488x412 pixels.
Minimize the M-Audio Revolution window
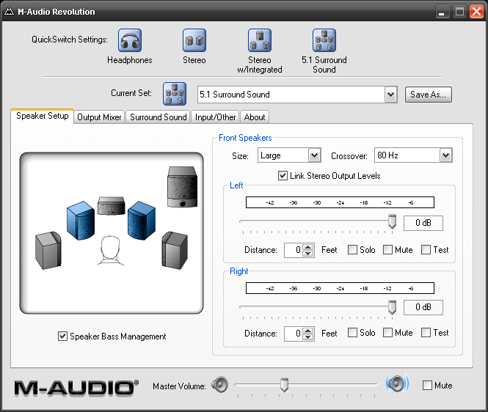pyautogui.click(x=442, y=12)
